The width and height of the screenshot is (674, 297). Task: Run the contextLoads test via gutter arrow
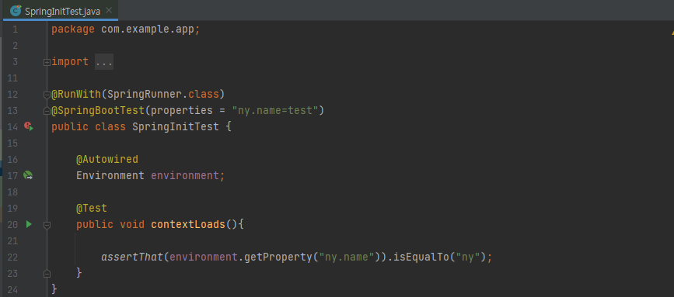pyautogui.click(x=29, y=224)
